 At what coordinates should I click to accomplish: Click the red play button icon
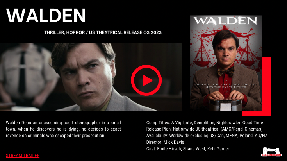point(146,80)
